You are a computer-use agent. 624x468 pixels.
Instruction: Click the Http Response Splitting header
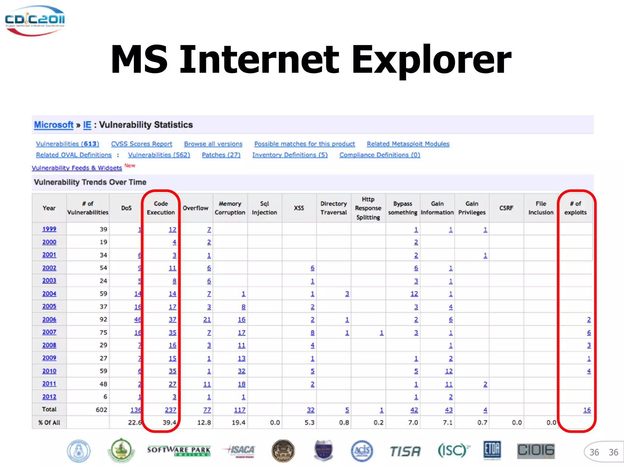368,208
